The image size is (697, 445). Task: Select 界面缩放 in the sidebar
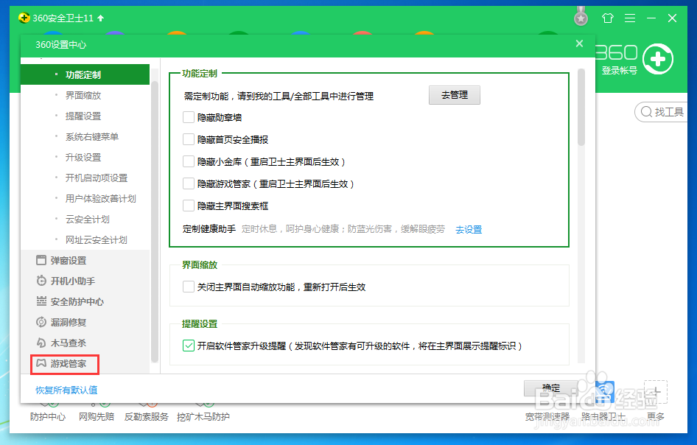85,95
